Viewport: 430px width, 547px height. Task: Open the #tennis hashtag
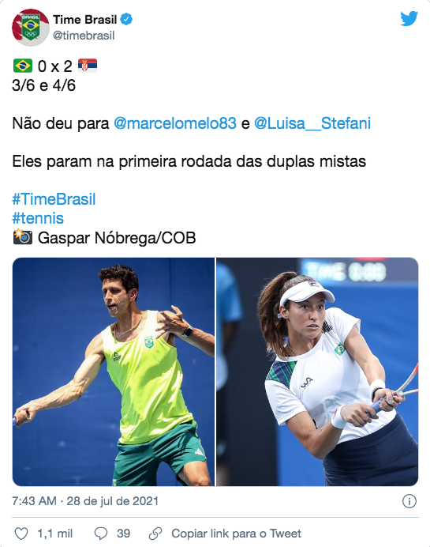click(x=38, y=218)
